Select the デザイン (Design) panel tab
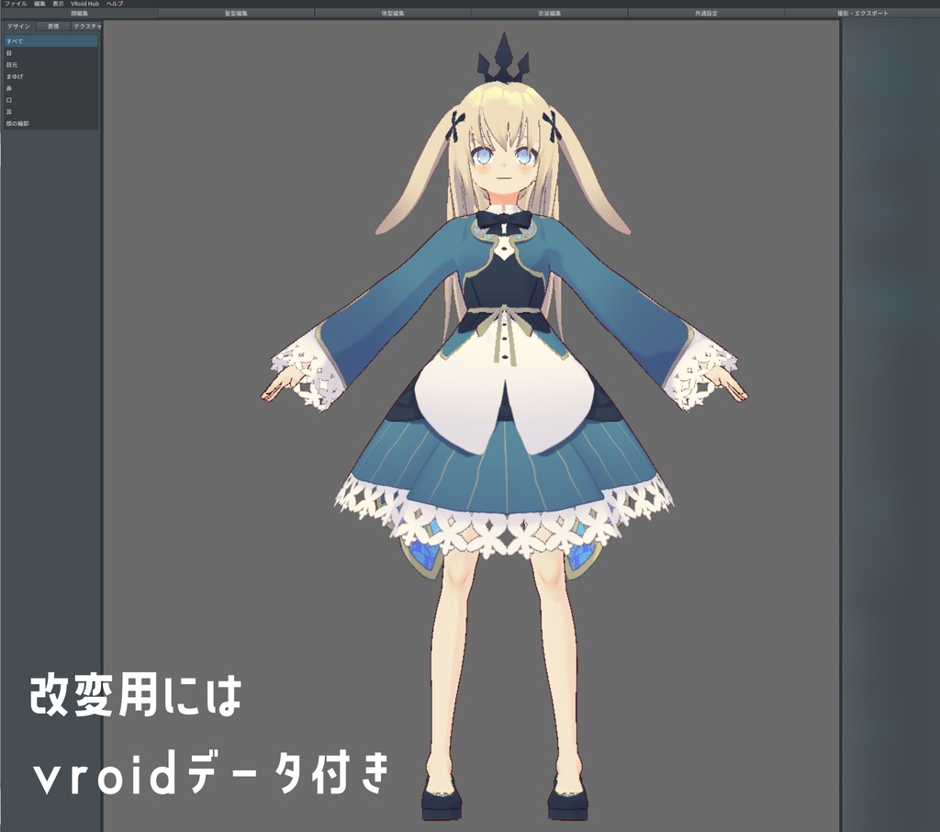 coord(18,25)
